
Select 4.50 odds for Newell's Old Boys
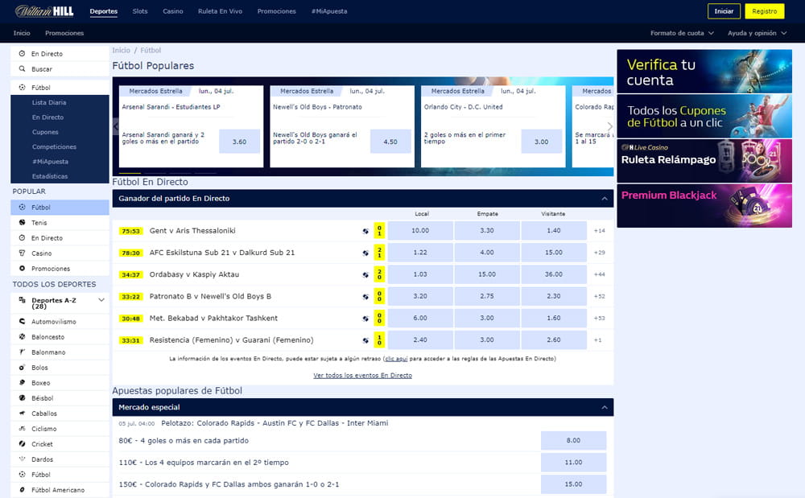[x=390, y=142]
